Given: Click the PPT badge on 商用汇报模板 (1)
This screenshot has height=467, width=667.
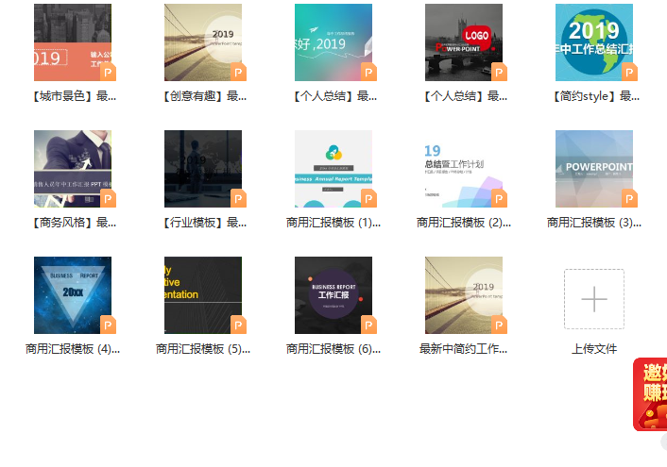Looking at the screenshot, I should tap(368, 198).
